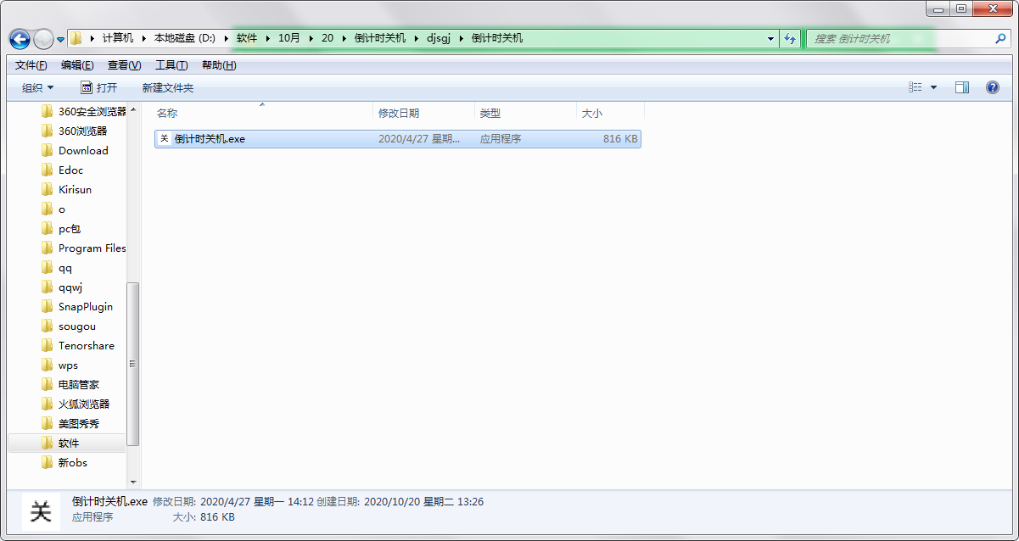
Task: Select the 倒计时关机.exe file icon
Action: tap(165, 139)
